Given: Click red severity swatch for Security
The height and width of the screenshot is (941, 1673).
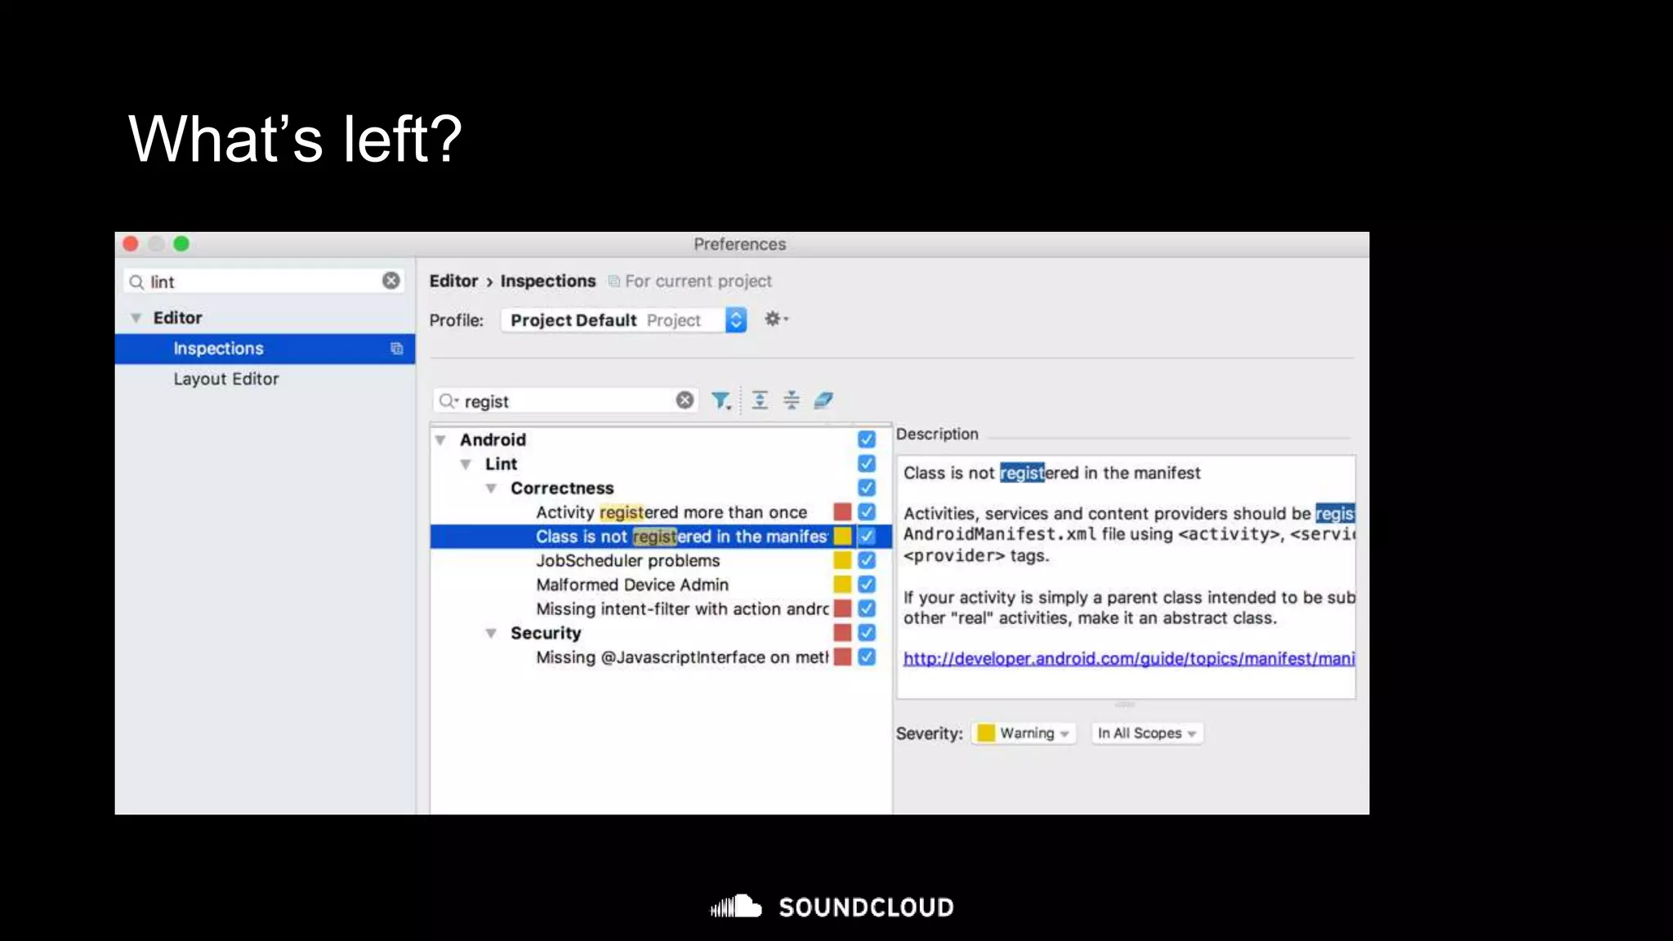Looking at the screenshot, I should (x=842, y=633).
